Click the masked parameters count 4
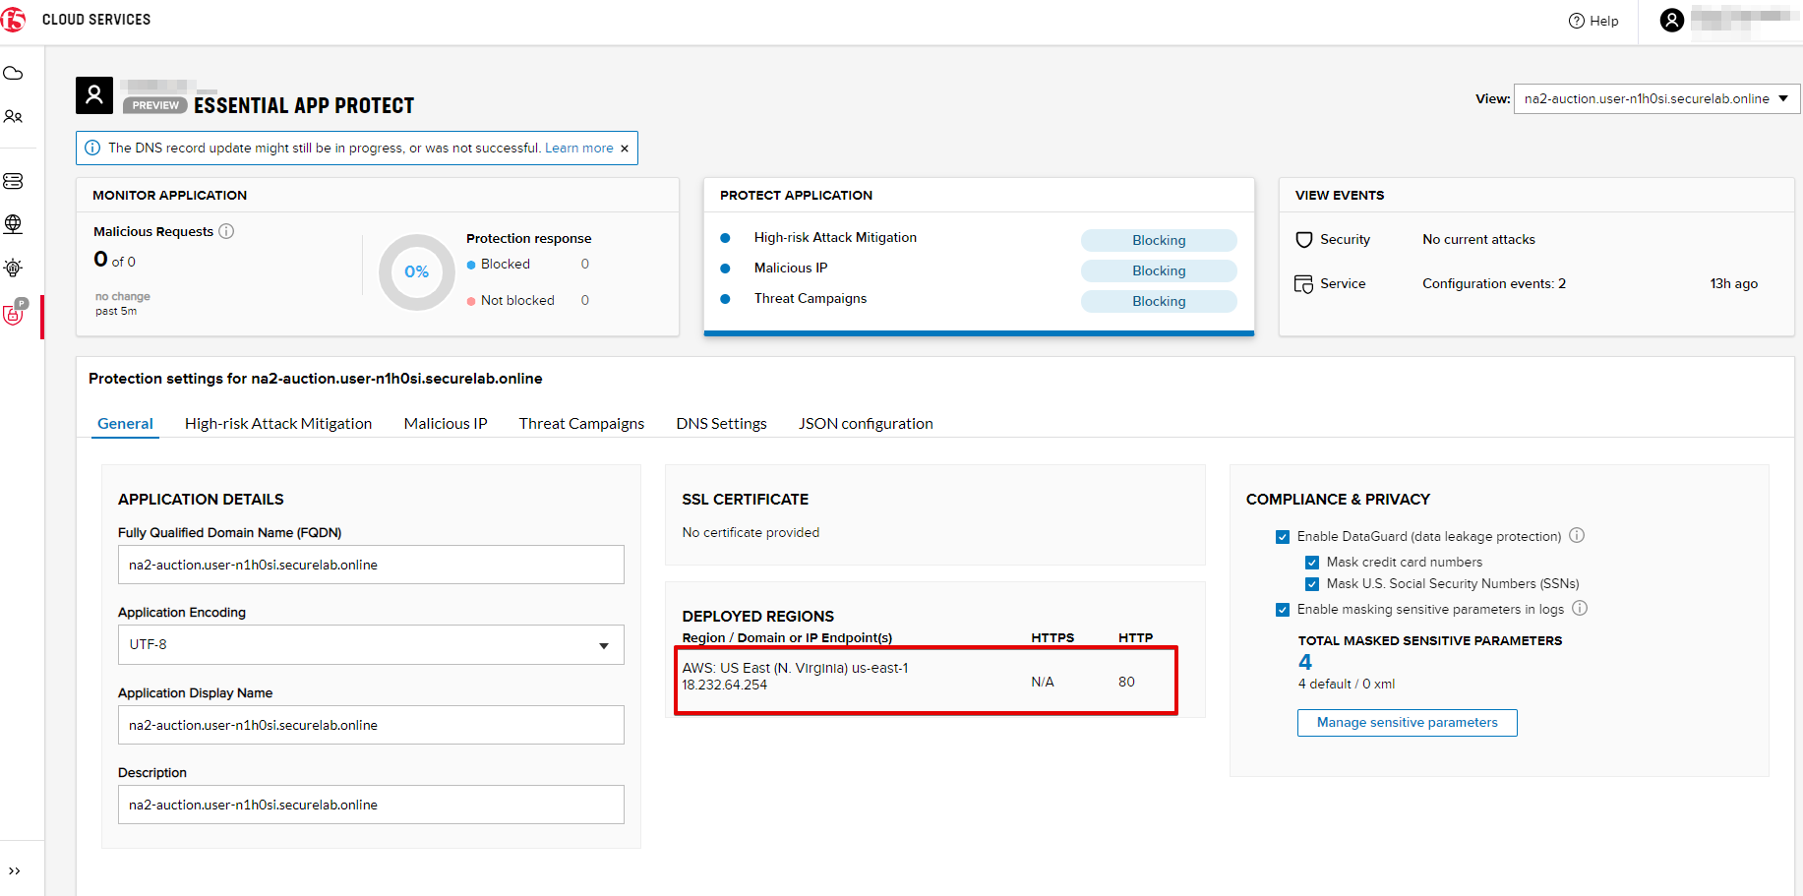Screen dimensions: 1803x896 tap(1305, 663)
